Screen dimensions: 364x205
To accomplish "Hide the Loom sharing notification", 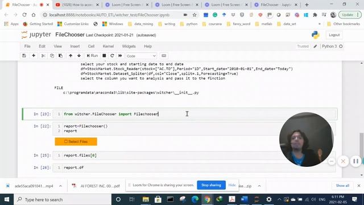I will 232,185.
